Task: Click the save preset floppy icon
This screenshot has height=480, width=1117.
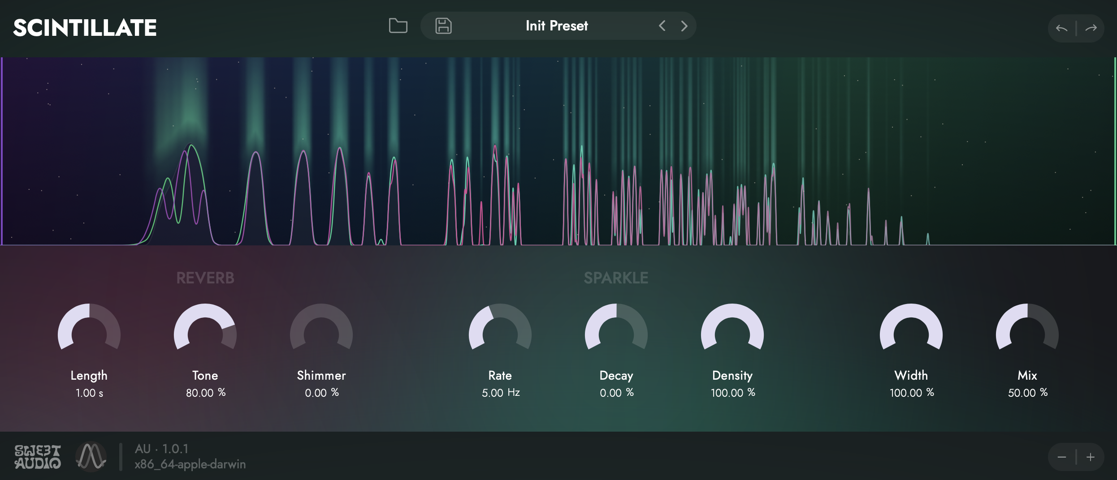Action: click(x=443, y=26)
